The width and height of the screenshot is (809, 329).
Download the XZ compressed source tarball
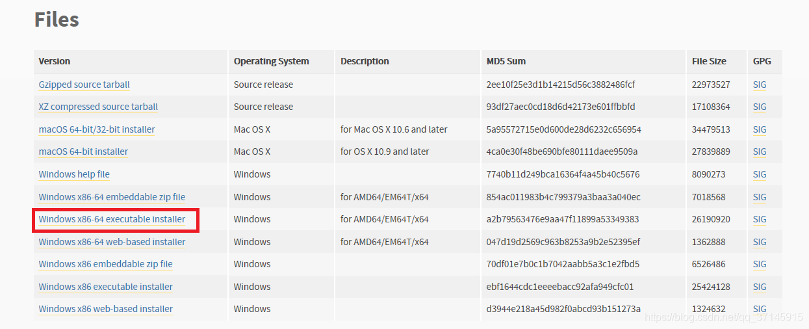pos(98,107)
